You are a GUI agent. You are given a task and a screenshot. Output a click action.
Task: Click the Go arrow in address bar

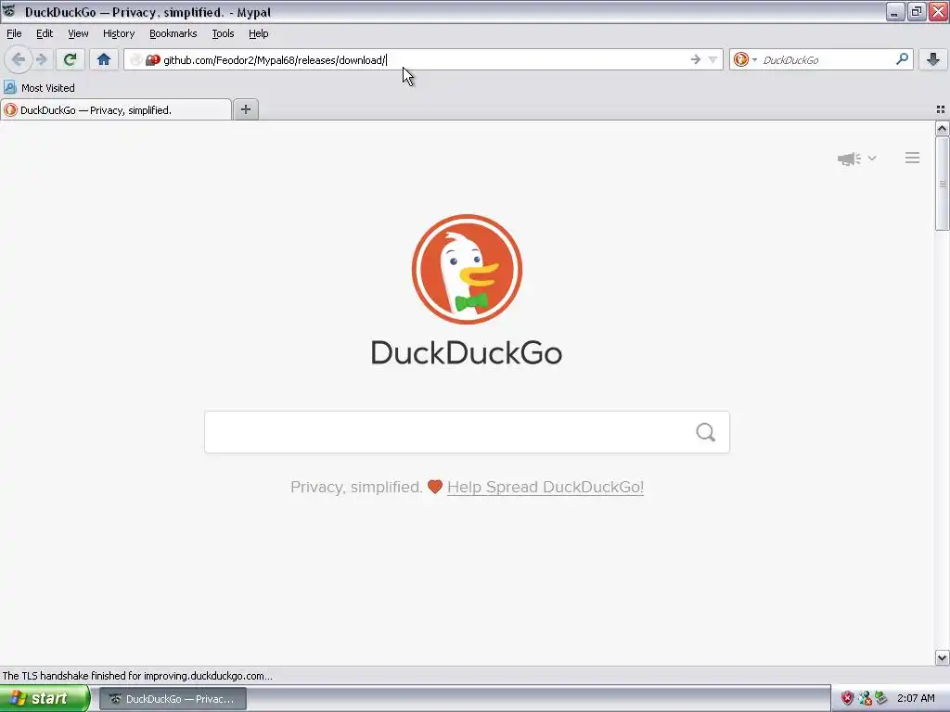[696, 59]
